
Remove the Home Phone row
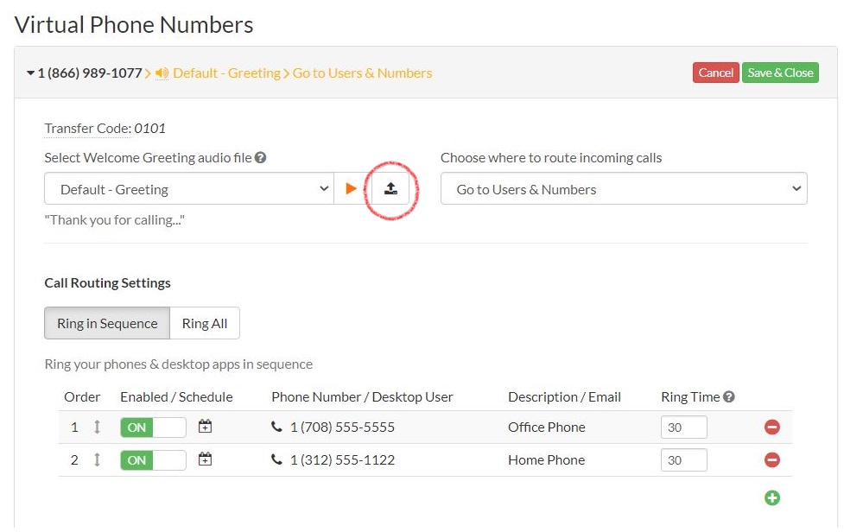pos(771,460)
